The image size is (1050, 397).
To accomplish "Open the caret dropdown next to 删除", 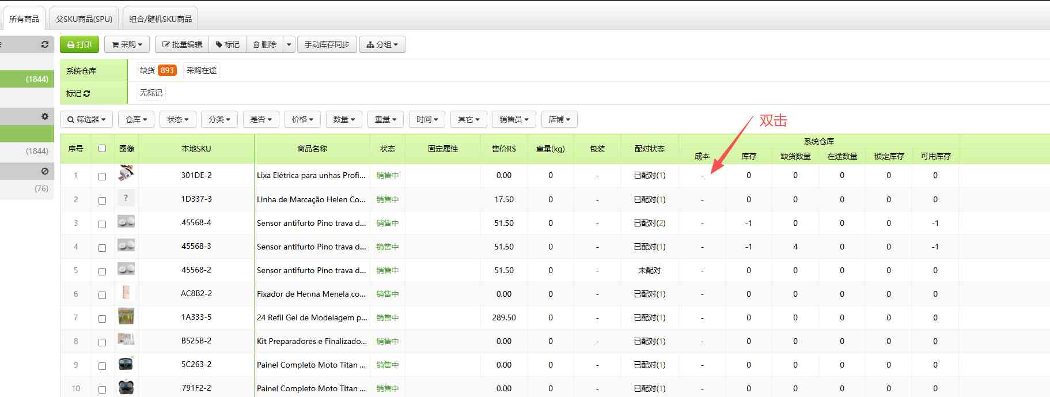I will (x=289, y=44).
